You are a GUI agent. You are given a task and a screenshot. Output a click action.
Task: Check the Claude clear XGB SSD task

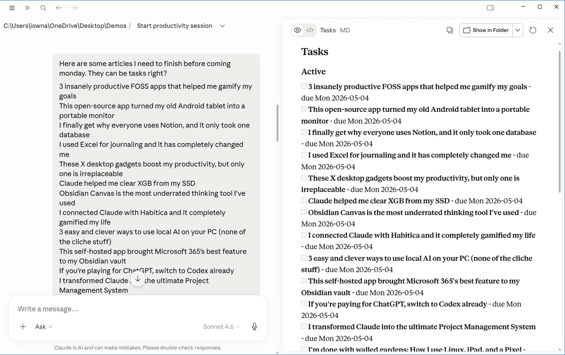[304, 201]
